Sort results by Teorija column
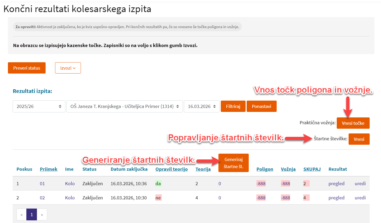381x223 pixels. 203,169
